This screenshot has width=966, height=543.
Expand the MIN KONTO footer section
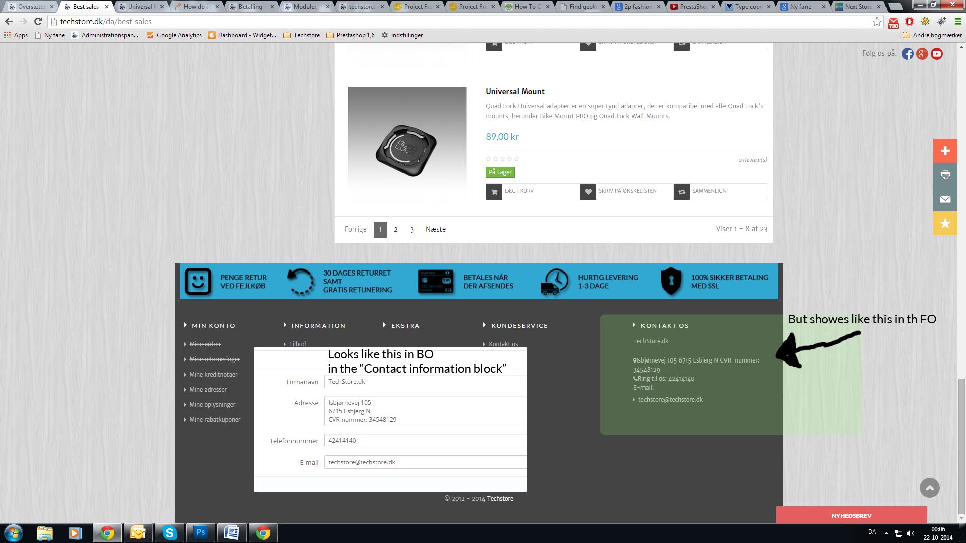tap(213, 326)
